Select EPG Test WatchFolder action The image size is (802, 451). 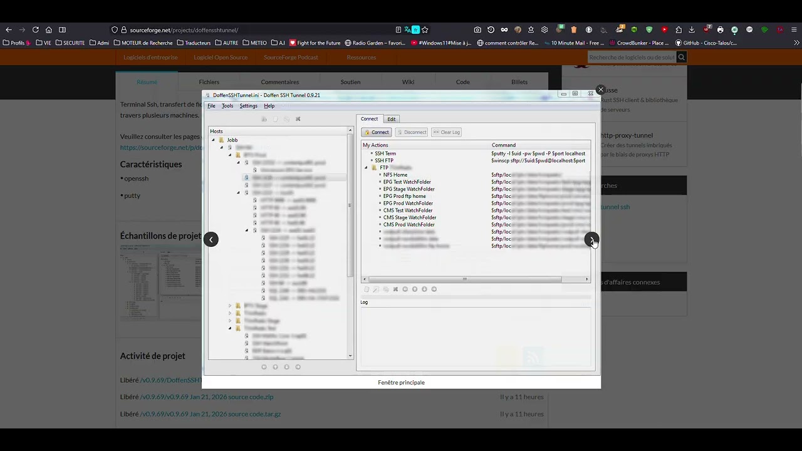(x=407, y=182)
